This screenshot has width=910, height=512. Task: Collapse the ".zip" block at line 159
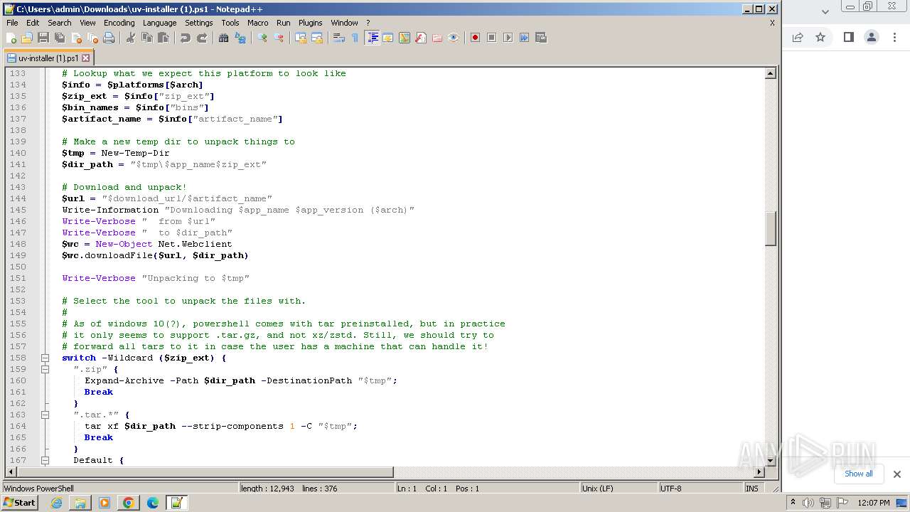pyautogui.click(x=45, y=369)
